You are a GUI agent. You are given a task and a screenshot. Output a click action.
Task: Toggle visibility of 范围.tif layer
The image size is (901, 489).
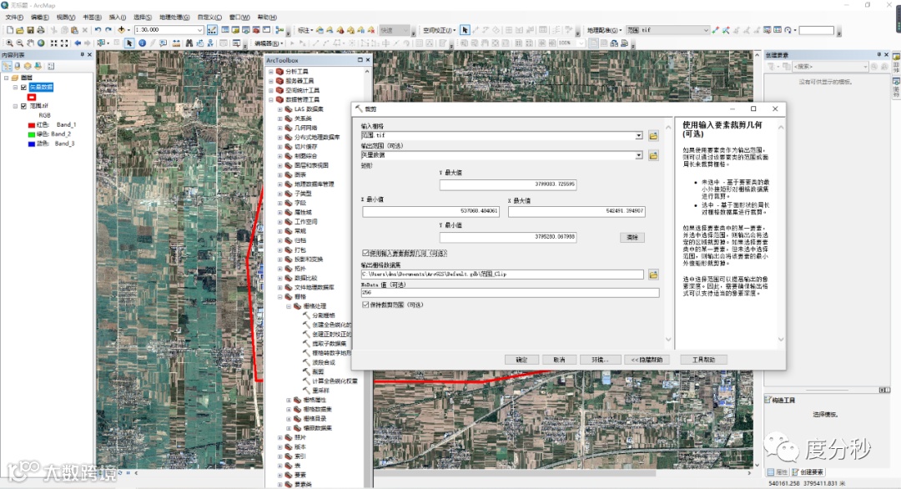coord(23,106)
